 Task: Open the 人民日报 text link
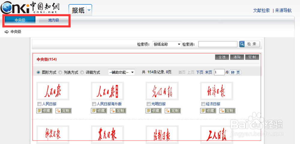tap(49, 104)
